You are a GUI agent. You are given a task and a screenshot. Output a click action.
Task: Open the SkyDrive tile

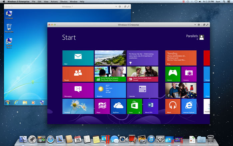tap(118, 106)
